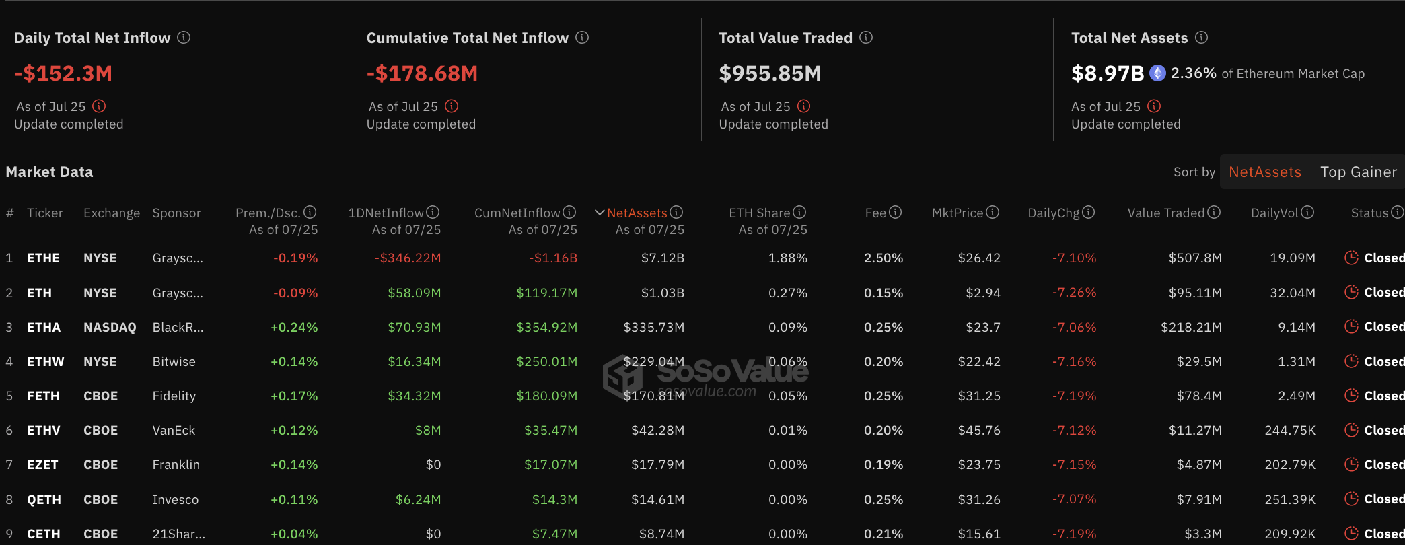Click the closed-market clock icon in QETH row
The image size is (1405, 545).
click(1351, 499)
